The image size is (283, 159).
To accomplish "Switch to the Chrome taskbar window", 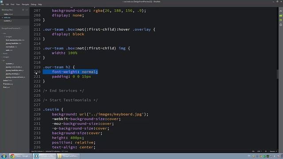I will click(x=20, y=156).
